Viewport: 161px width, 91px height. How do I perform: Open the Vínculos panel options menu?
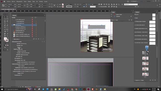tap(45, 15)
